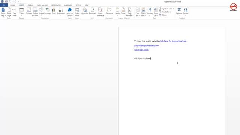
Task: Open Quick Parts menu
Action: (x=143, y=12)
